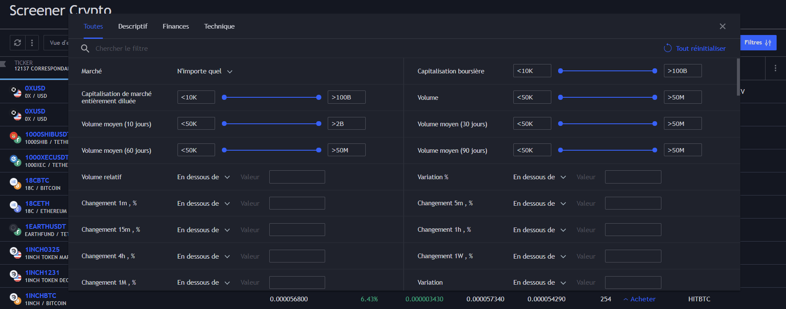Open Variation % condition dropdown
Image resolution: width=786 pixels, height=309 pixels.
point(539,177)
